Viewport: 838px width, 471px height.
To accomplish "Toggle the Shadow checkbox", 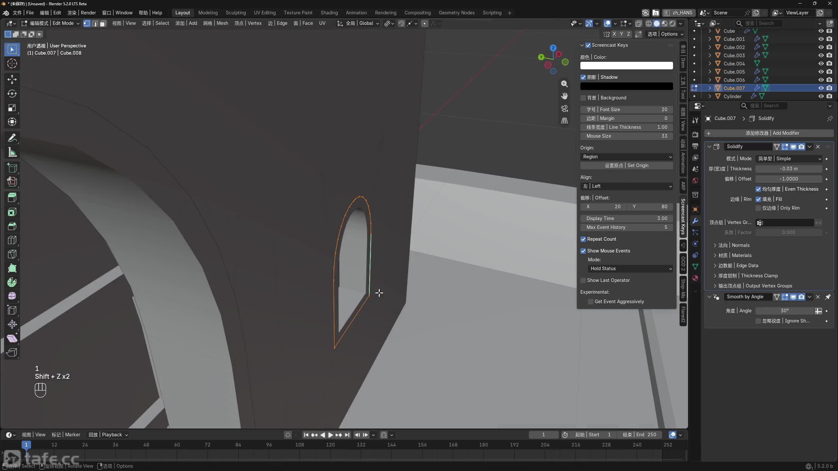I will [583, 77].
